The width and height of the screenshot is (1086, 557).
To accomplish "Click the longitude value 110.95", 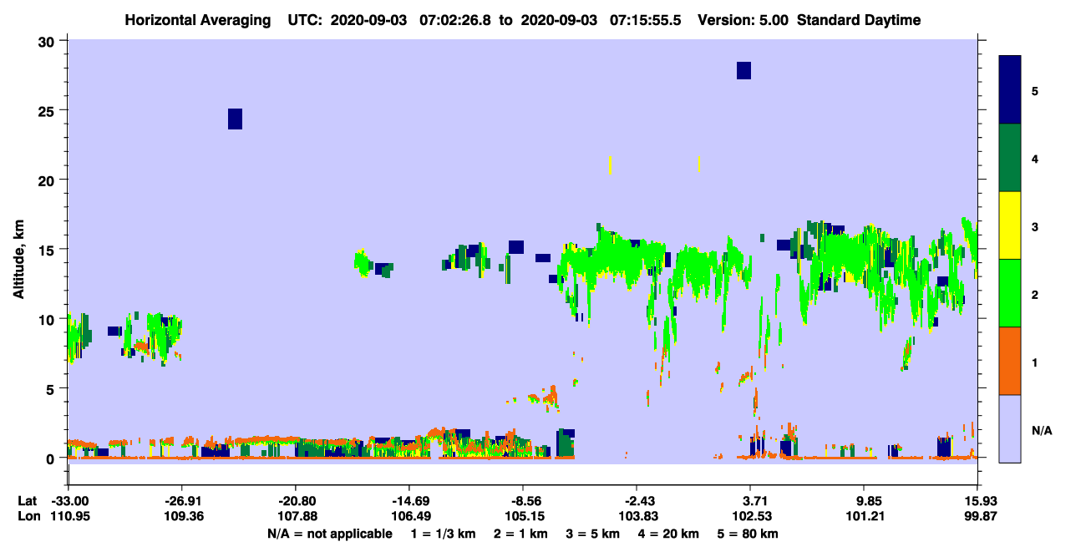I will [69, 516].
